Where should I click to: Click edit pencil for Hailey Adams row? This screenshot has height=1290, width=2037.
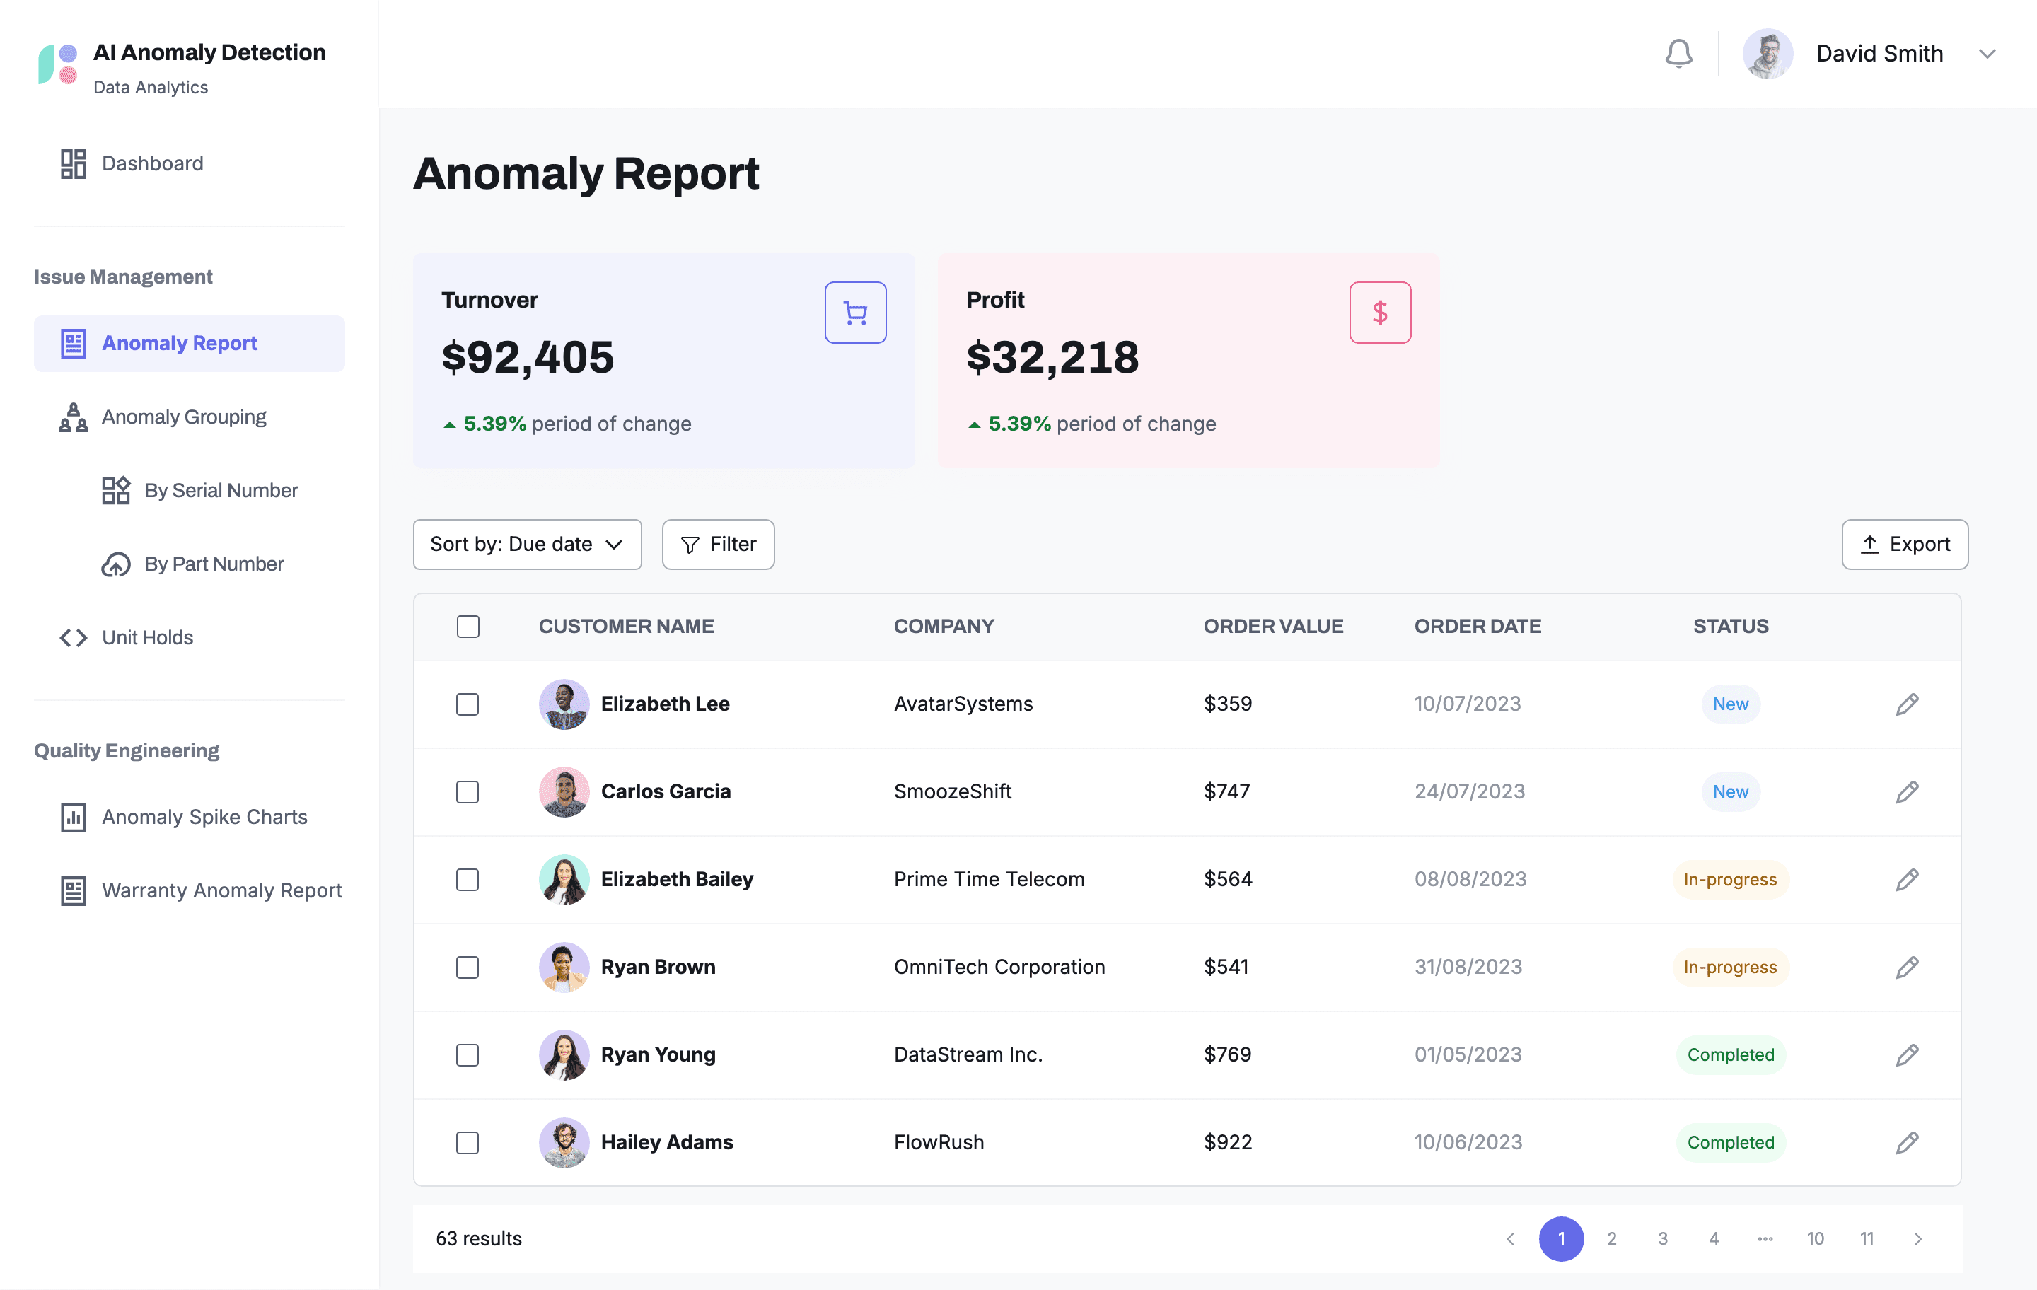point(1907,1143)
